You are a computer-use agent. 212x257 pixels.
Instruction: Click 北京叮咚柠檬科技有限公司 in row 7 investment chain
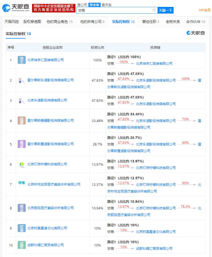pos(156,185)
